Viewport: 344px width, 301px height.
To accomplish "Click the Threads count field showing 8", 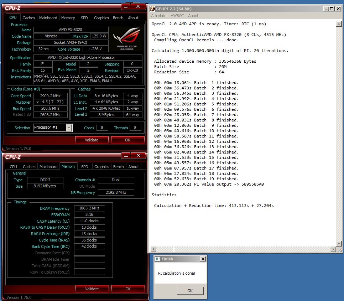I will pyautogui.click(x=135, y=128).
